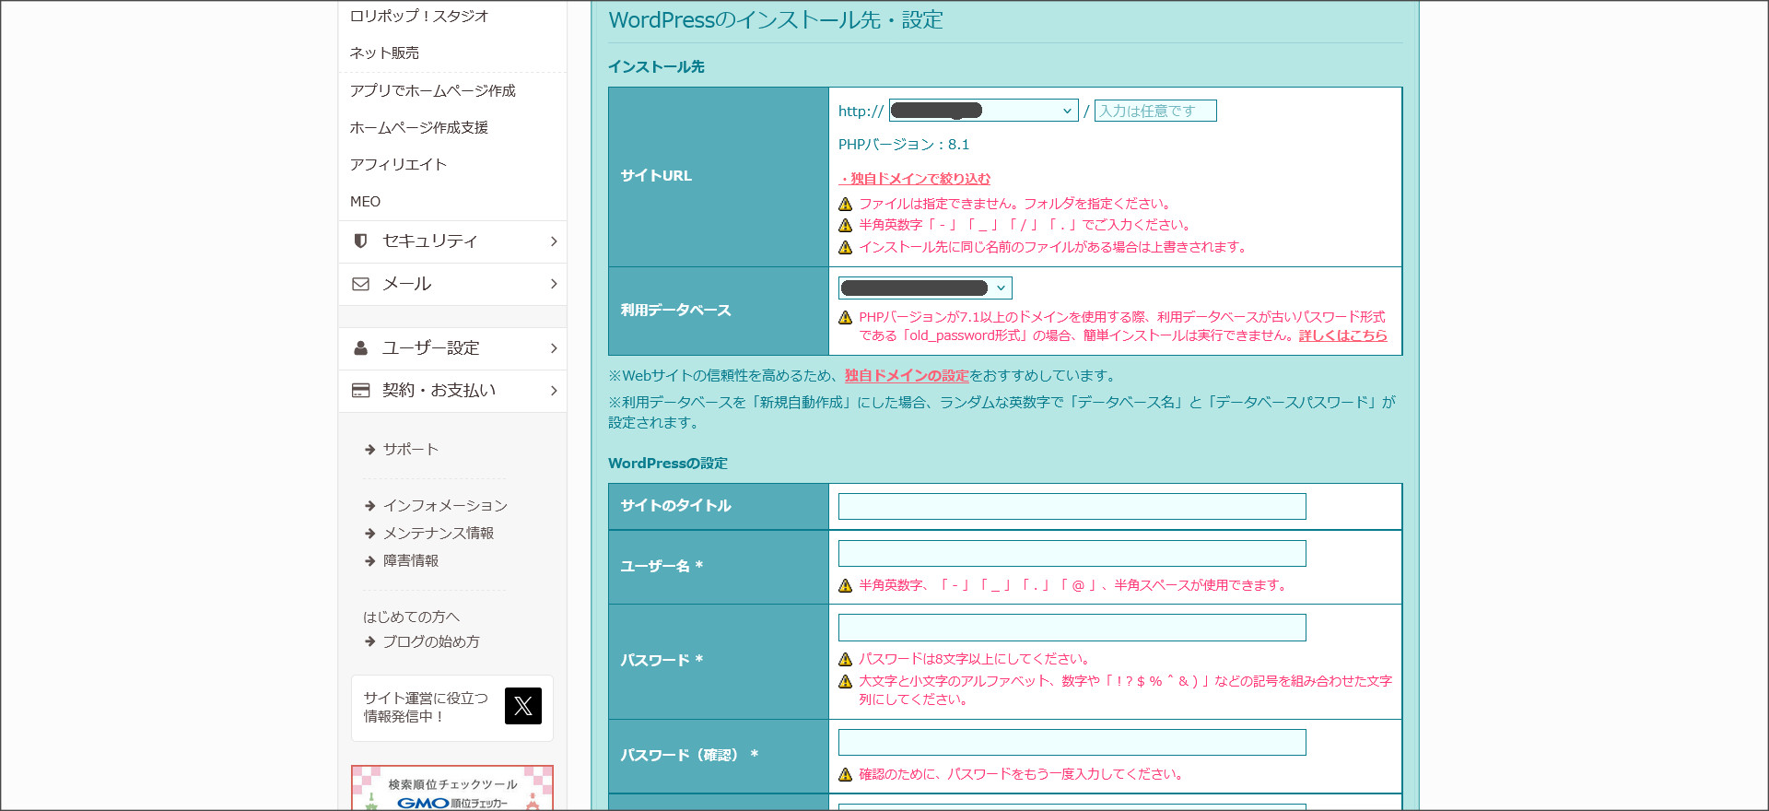Open ホームページ作成支援 sidebar item

pos(418,128)
